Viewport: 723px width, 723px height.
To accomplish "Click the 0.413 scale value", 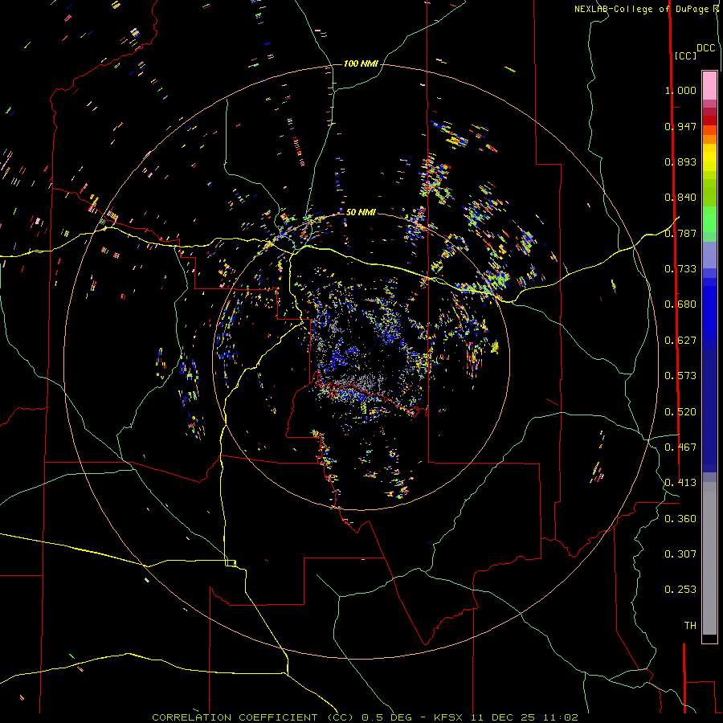I will click(x=680, y=483).
